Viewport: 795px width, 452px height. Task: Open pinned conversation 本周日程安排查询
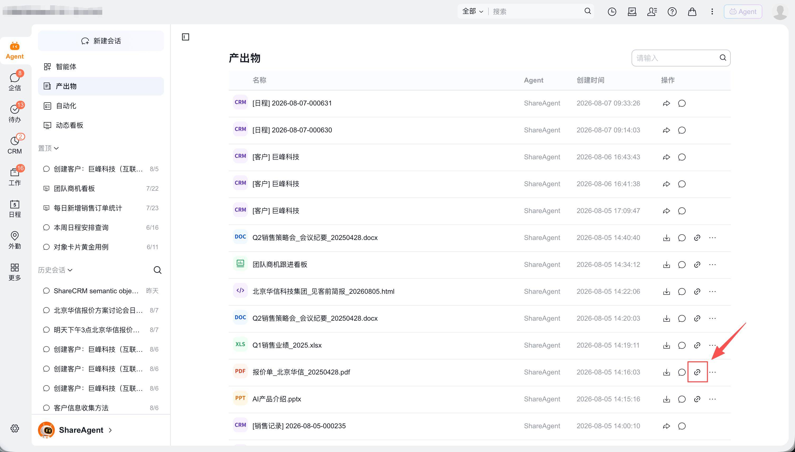coord(101,228)
